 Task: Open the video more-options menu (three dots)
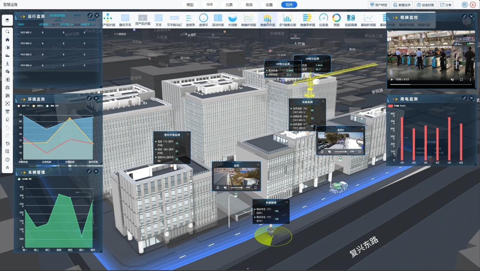click(x=471, y=80)
